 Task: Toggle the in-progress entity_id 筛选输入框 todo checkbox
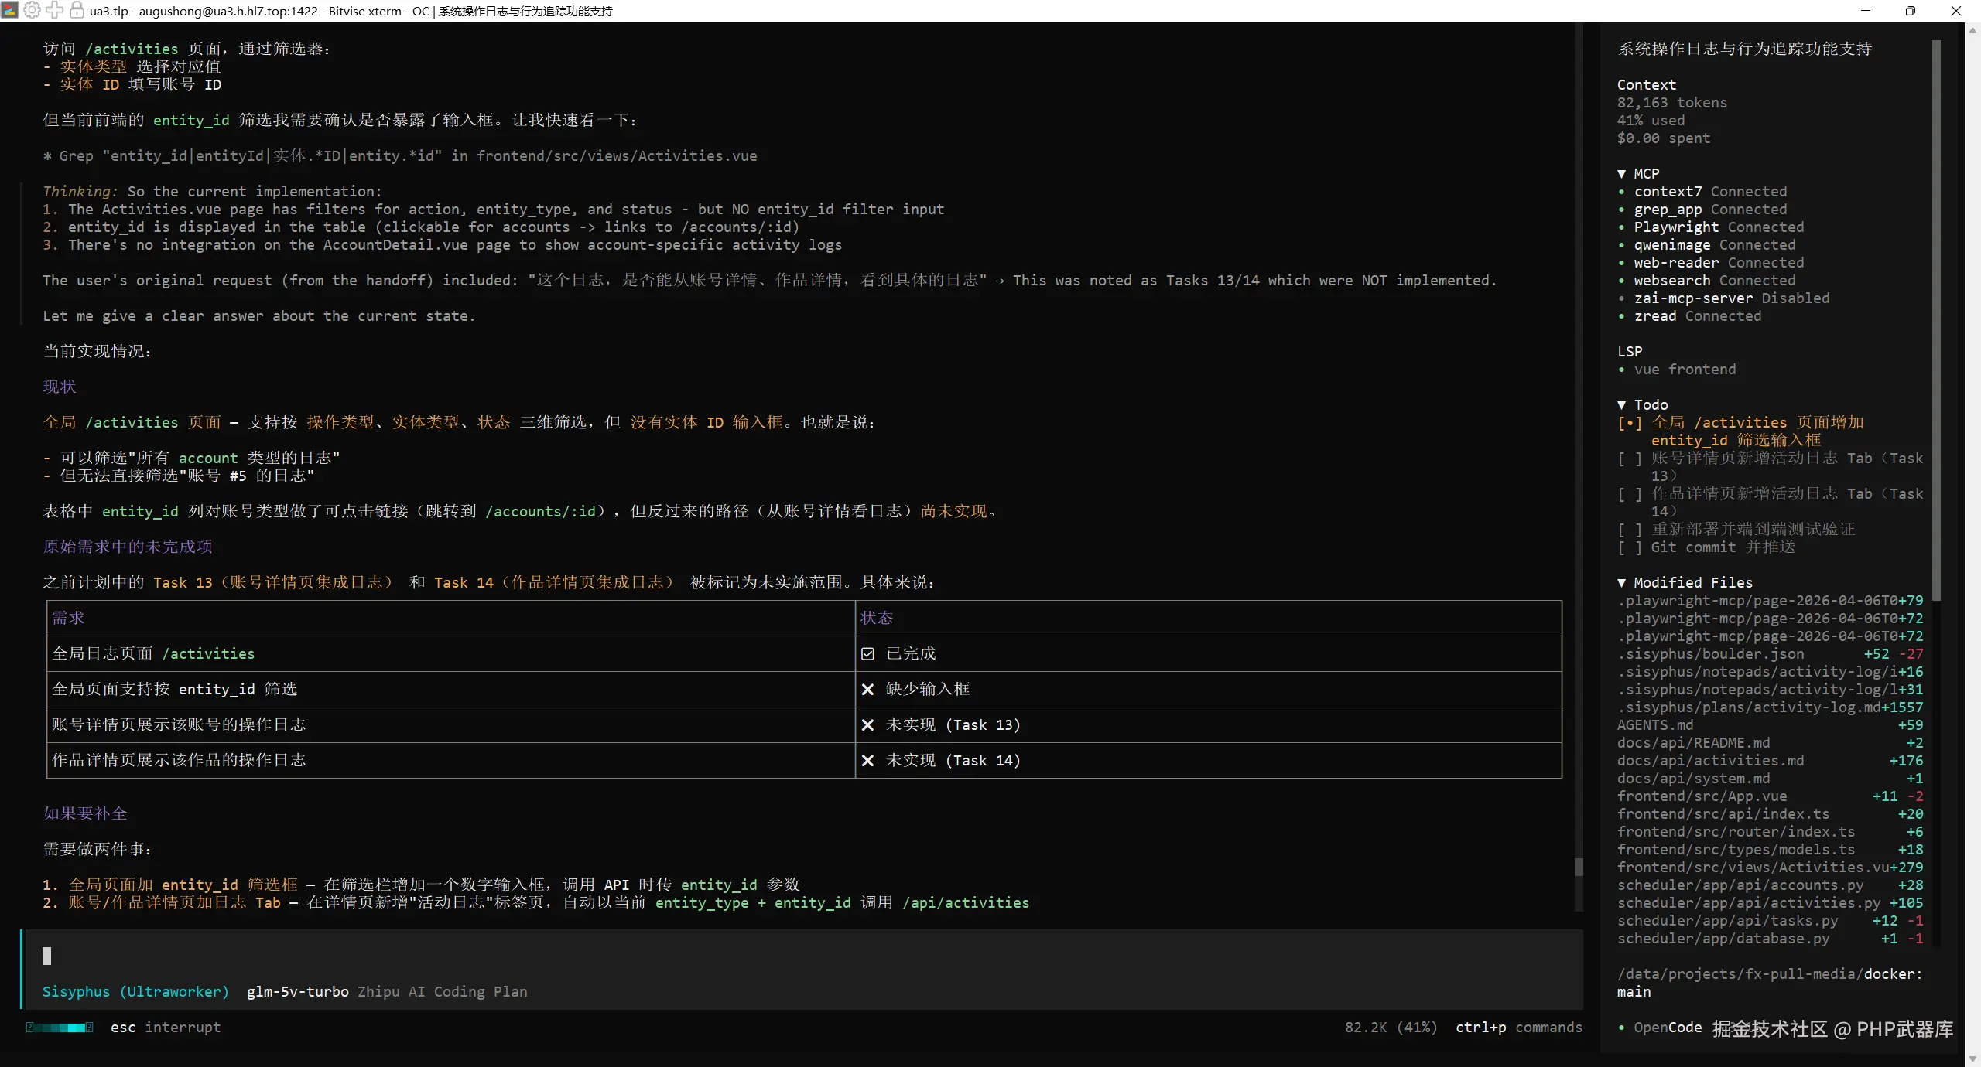click(x=1630, y=423)
